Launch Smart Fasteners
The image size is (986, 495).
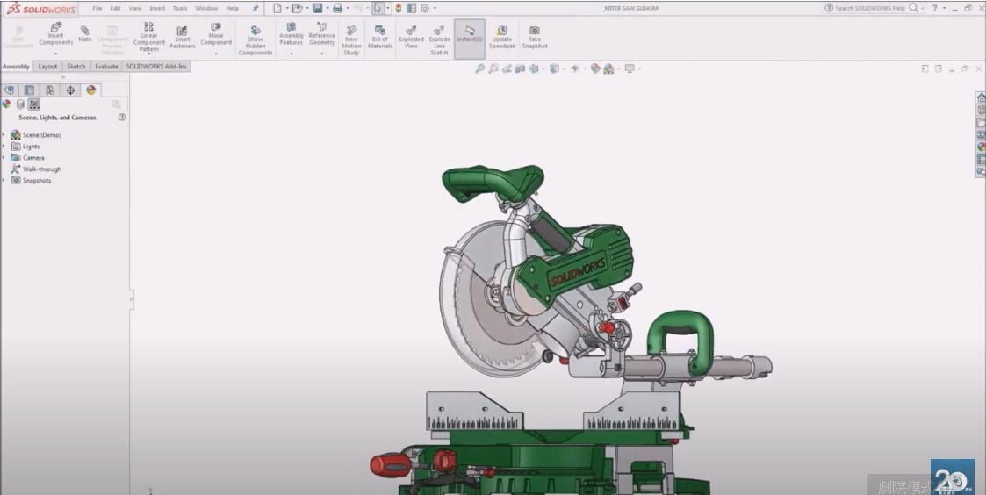[x=183, y=37]
